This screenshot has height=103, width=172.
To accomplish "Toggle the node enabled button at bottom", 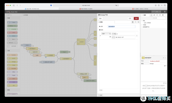I will tap(101, 95).
